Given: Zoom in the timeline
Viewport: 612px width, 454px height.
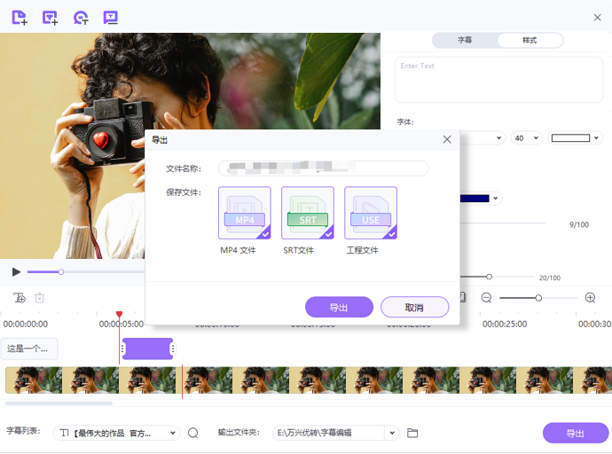Looking at the screenshot, I should tap(590, 298).
